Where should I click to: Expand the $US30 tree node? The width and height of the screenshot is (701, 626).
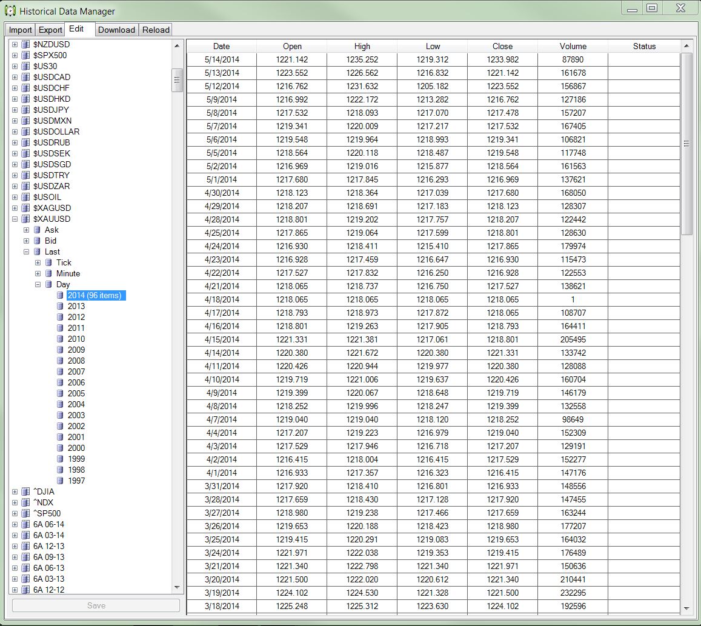[15, 66]
